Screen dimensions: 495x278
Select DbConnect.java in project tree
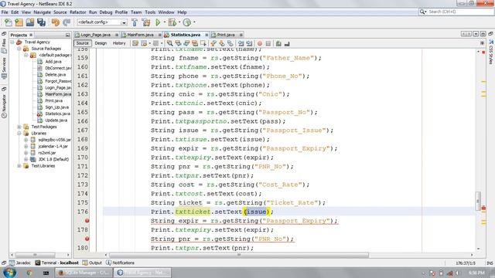54,68
